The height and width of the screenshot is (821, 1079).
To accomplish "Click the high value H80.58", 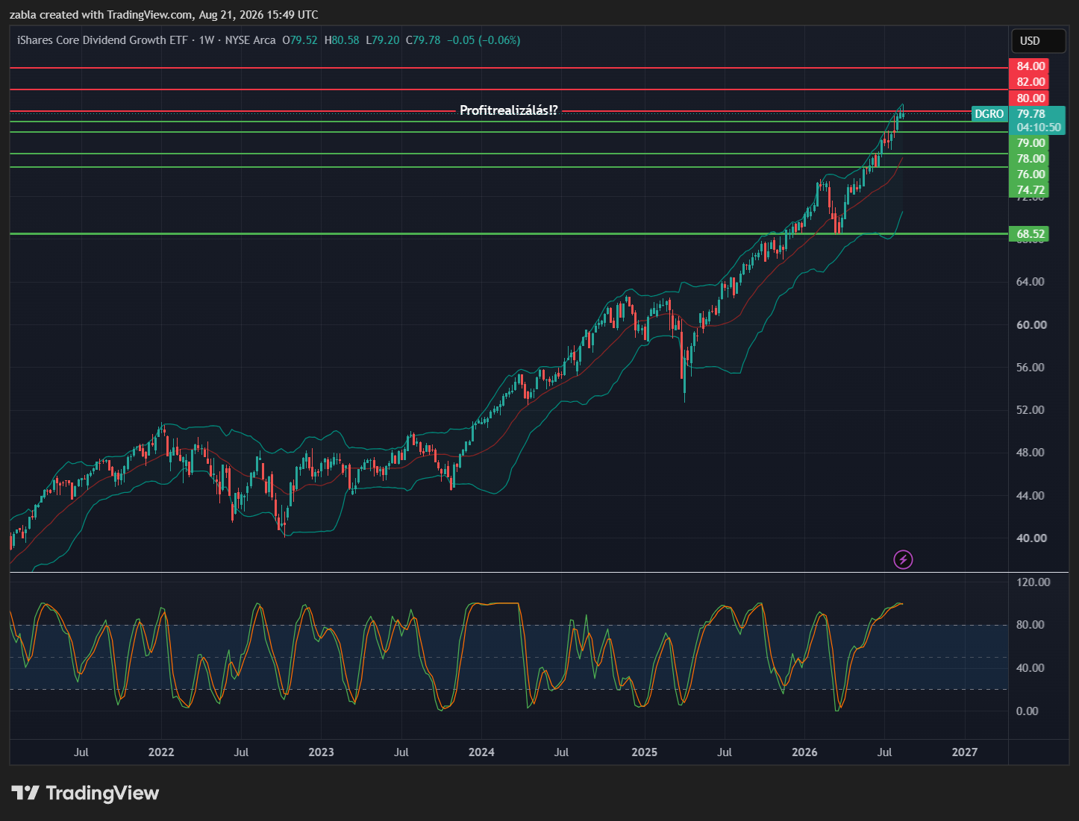I will (342, 40).
